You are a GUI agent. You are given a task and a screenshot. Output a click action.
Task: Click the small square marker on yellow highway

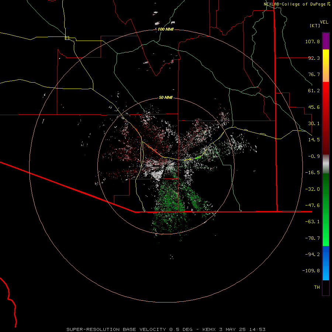[67, 38]
